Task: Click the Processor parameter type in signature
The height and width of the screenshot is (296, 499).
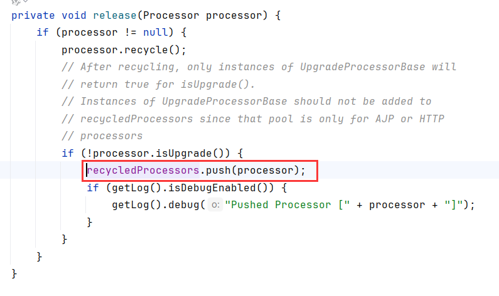Action: click(171, 16)
